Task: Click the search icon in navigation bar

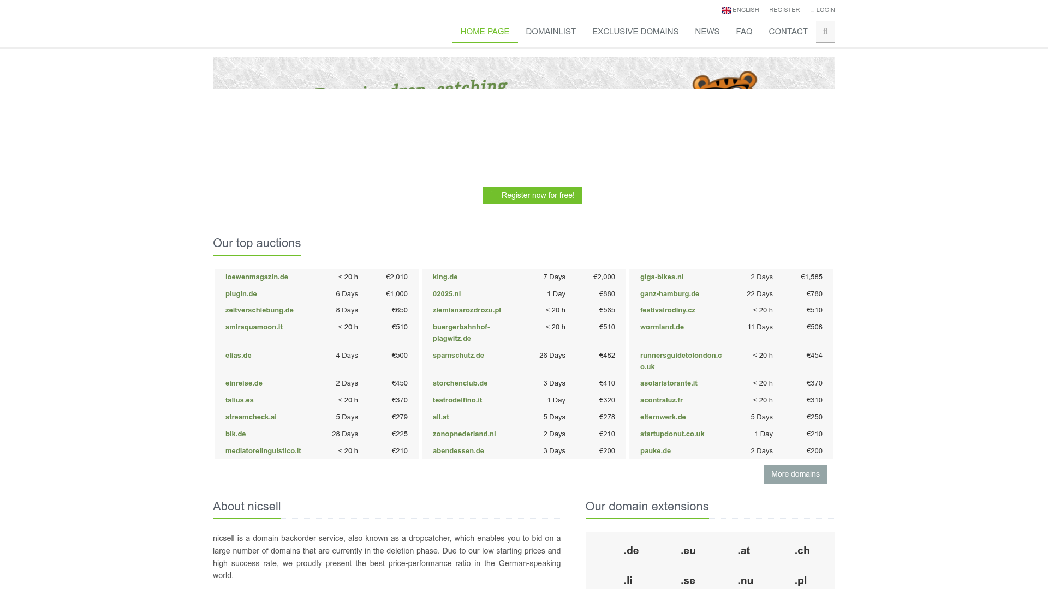Action: click(x=825, y=32)
